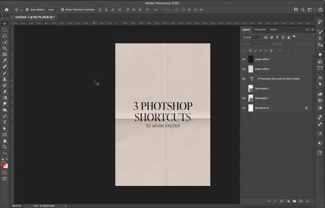Select the Crop tool
The width and height of the screenshot is (325, 208).
tap(4, 48)
